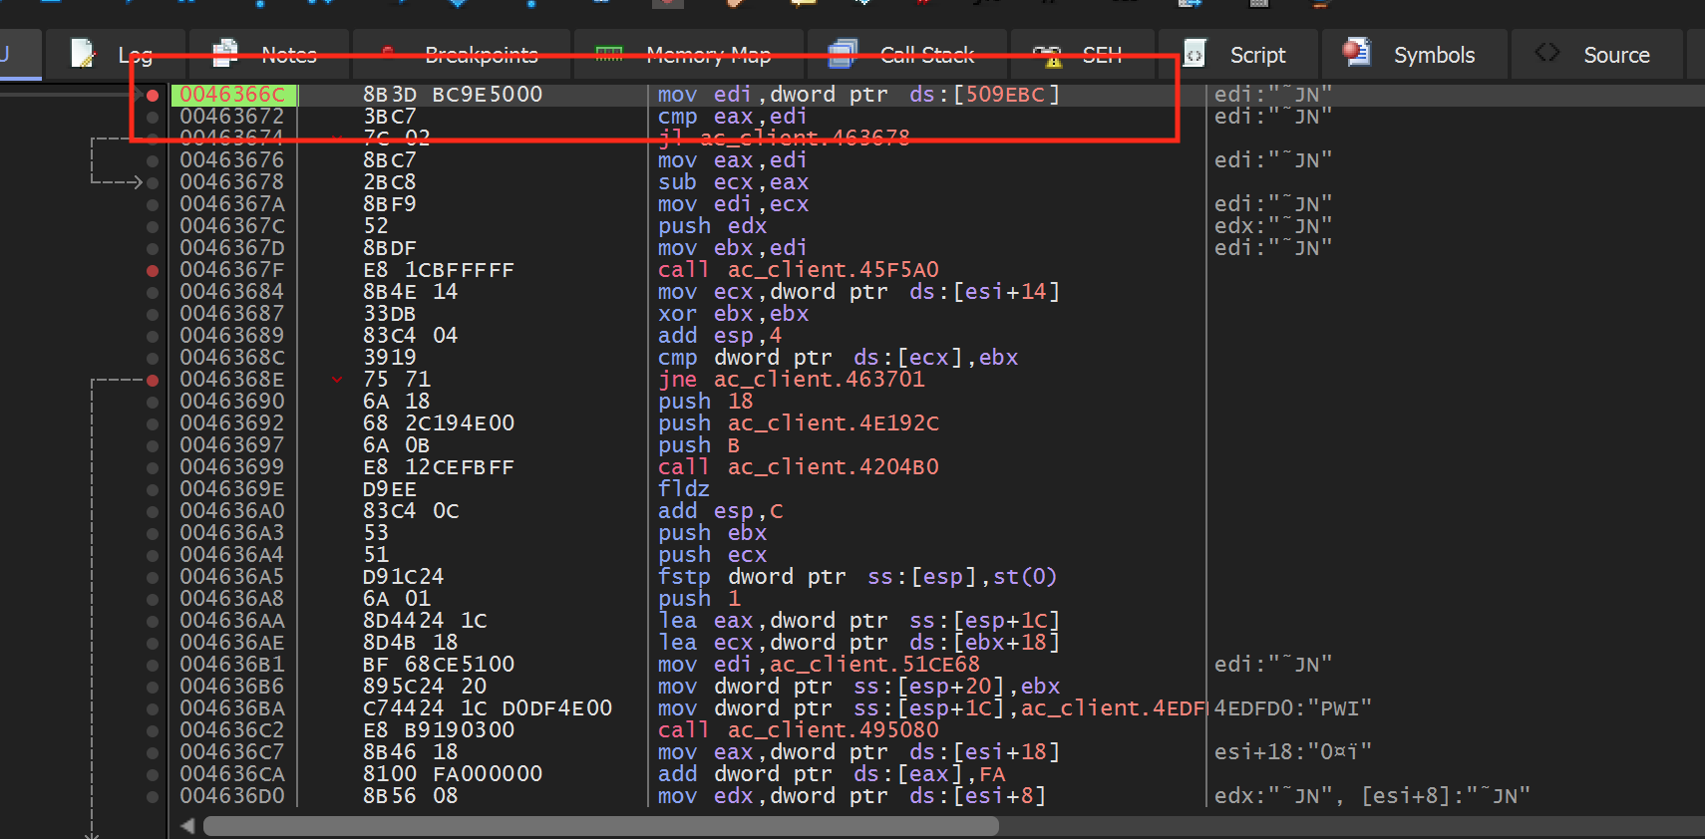Screen dimensions: 1705x839
Task: Click instruction mov ecx,dword ptr ds:[esi+14]
Action: [x=858, y=292]
